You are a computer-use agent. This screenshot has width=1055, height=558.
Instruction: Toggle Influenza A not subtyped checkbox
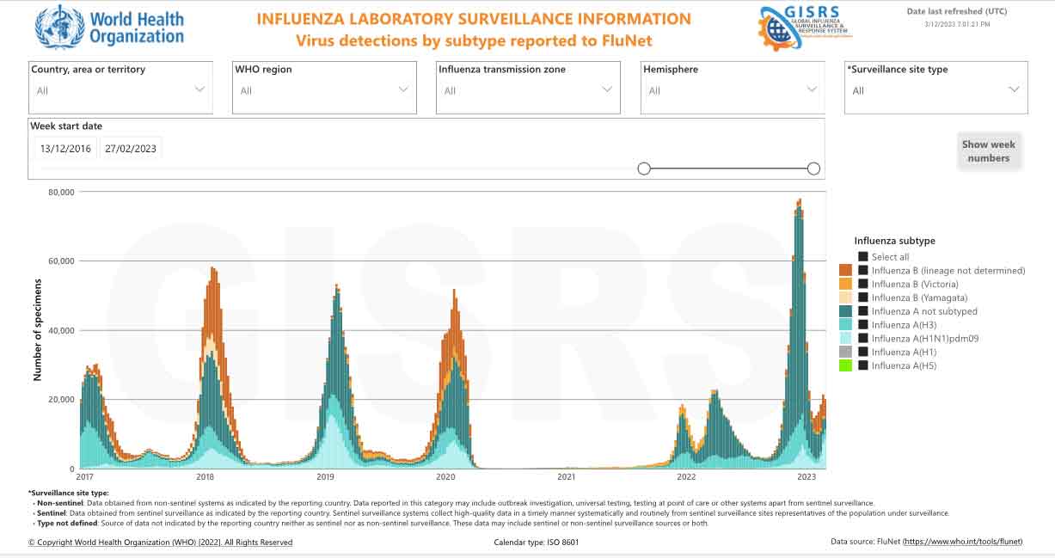coord(862,311)
